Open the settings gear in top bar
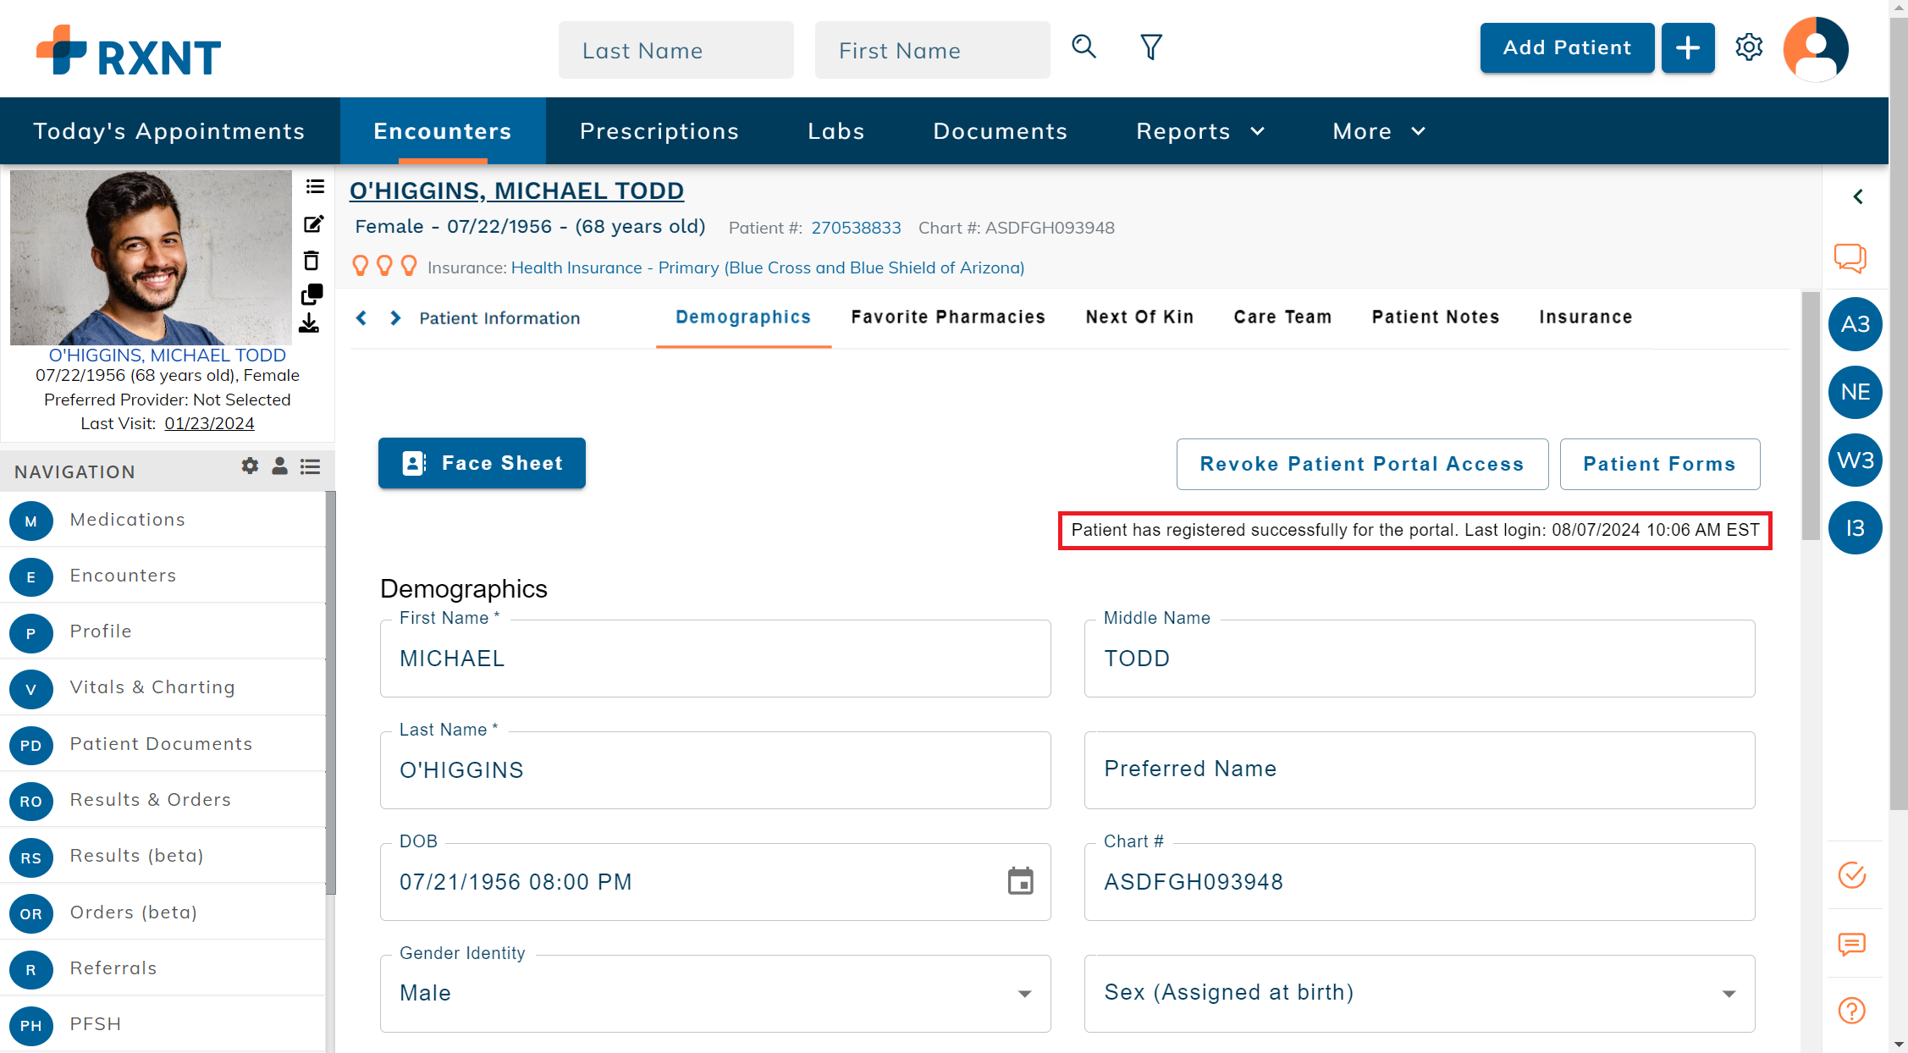1908x1053 pixels. point(1749,47)
